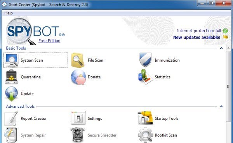Open the Help menu

9,13
